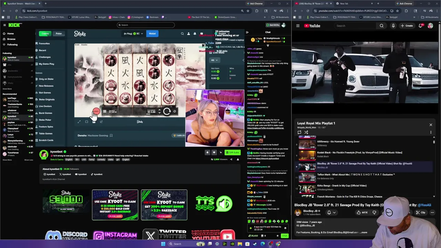441x248 pixels.
Task: Open the All filter dropdown in Live Stats
Action: 214,60
